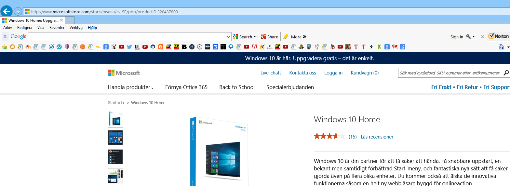Open the Favoriter menu

coord(57,28)
